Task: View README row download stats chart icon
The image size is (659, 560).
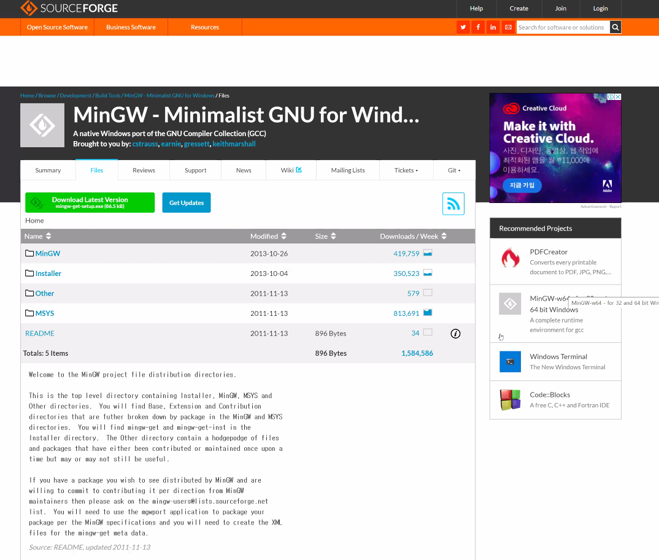Action: coord(428,332)
